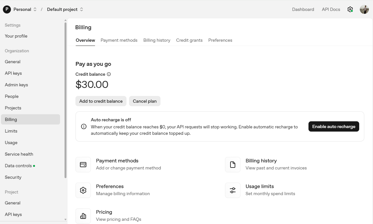373x224 pixels.
Task: Open the API Docs link
Action: pyautogui.click(x=331, y=9)
